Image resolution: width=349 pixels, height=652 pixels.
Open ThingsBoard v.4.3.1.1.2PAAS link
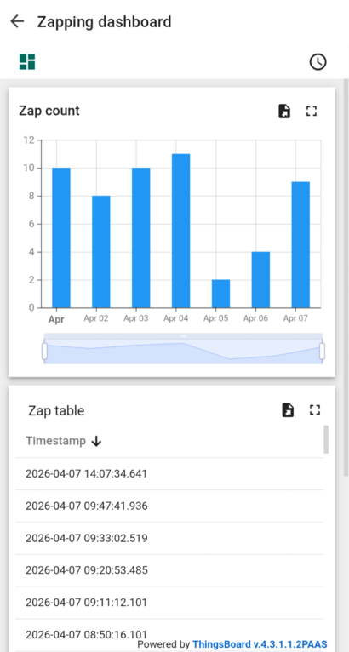coord(260,644)
